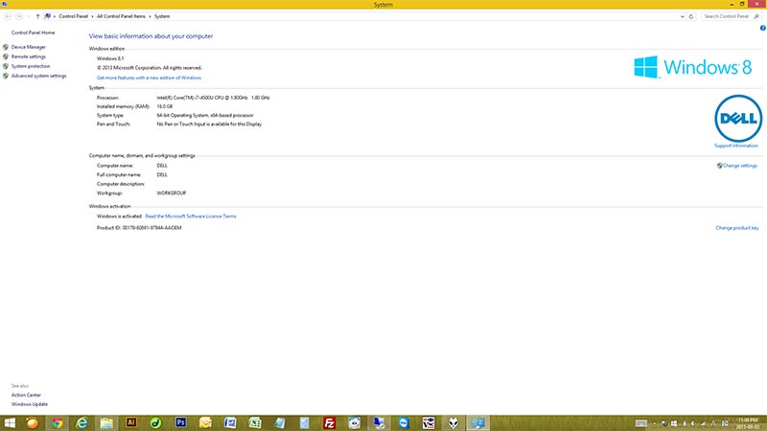Expand the address bar history dropdown
The height and width of the screenshot is (431, 767).
pos(683,16)
